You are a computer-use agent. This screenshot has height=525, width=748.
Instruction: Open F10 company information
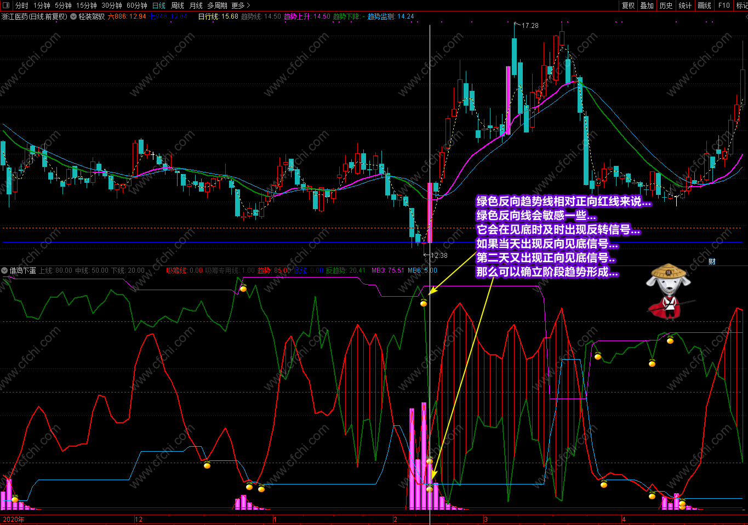(724, 5)
